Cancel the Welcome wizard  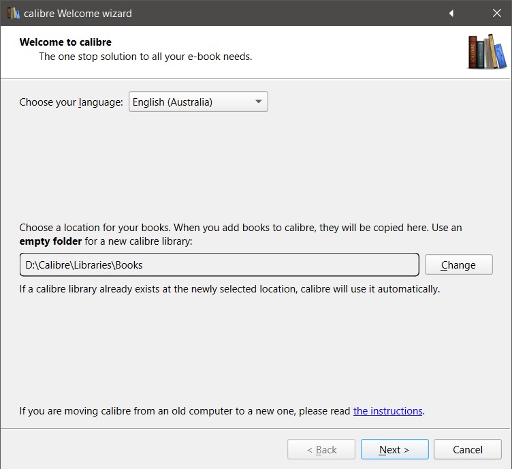click(x=467, y=449)
